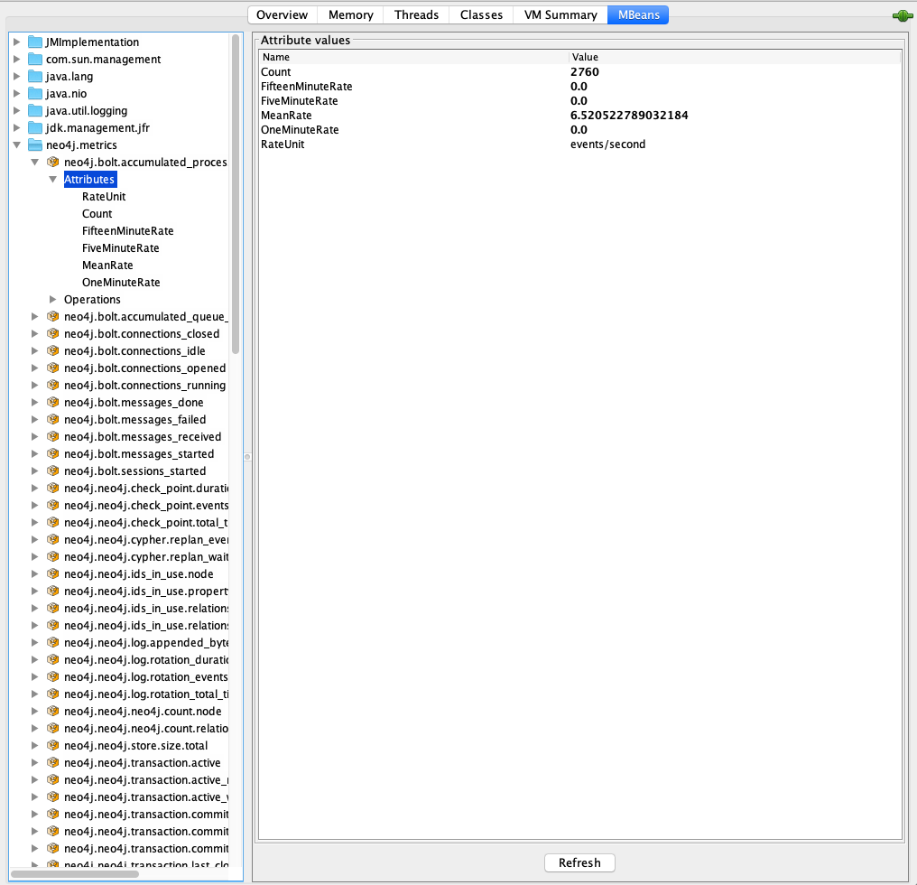Click the JMImplementation folder icon
The width and height of the screenshot is (917, 885).
(x=35, y=42)
